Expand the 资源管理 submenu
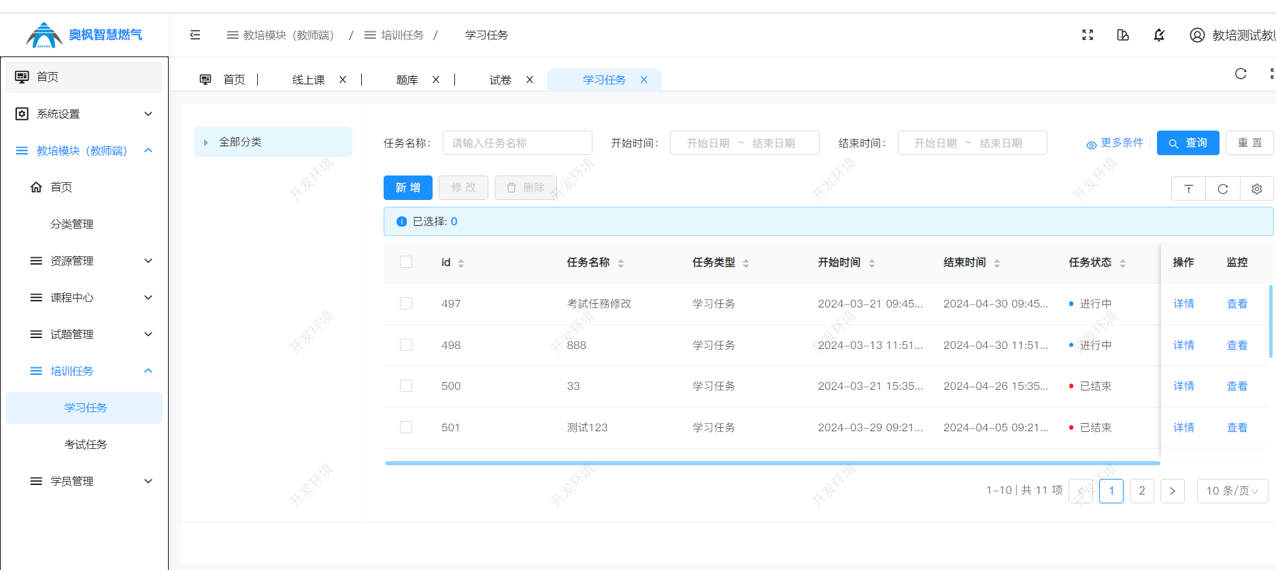The width and height of the screenshot is (1276, 570). 148,261
